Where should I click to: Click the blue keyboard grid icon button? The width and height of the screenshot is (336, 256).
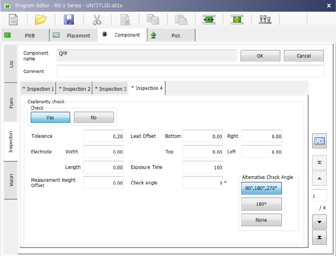click(x=319, y=141)
